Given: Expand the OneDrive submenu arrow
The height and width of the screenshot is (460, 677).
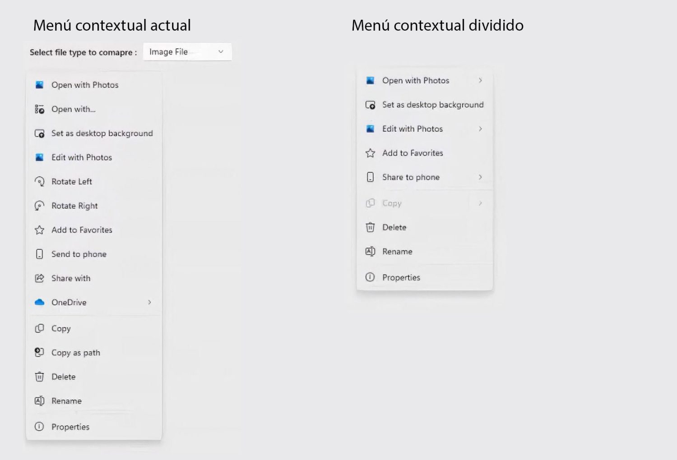Looking at the screenshot, I should 149,302.
